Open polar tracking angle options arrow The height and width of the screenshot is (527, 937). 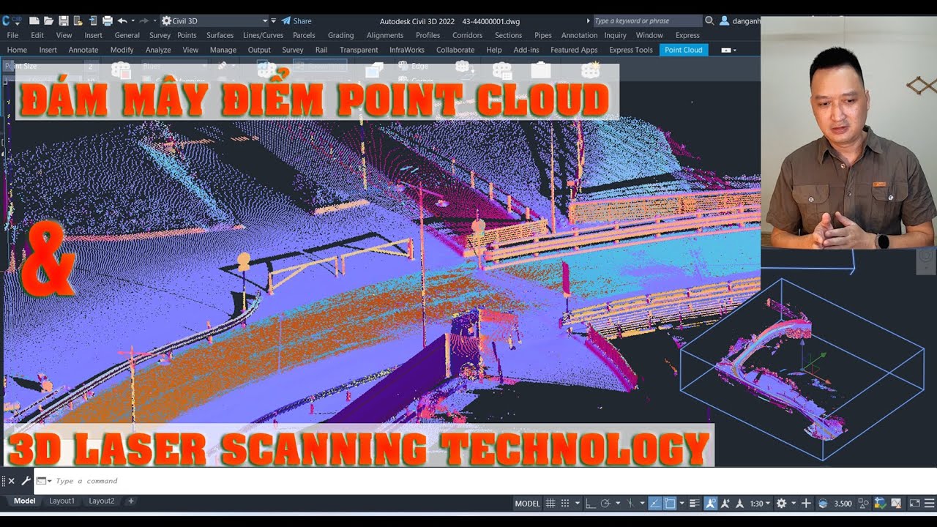[x=618, y=504]
